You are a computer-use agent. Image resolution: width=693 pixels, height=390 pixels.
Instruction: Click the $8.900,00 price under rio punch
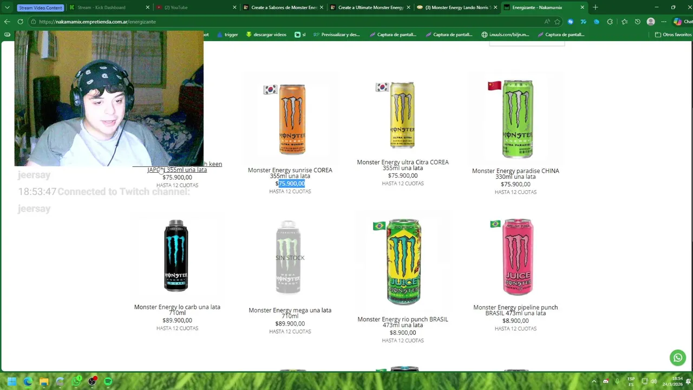[403, 333]
